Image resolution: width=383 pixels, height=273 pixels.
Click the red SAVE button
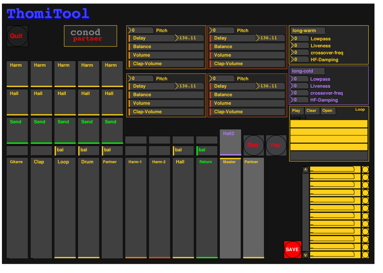[x=293, y=249]
